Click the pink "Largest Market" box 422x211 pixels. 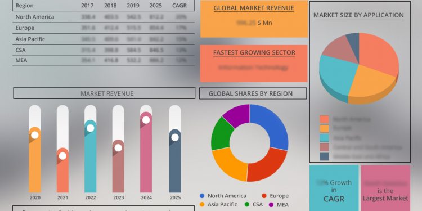click(x=385, y=188)
